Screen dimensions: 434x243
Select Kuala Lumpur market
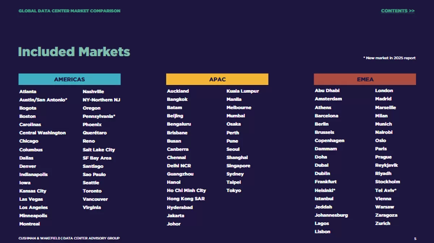click(x=243, y=91)
